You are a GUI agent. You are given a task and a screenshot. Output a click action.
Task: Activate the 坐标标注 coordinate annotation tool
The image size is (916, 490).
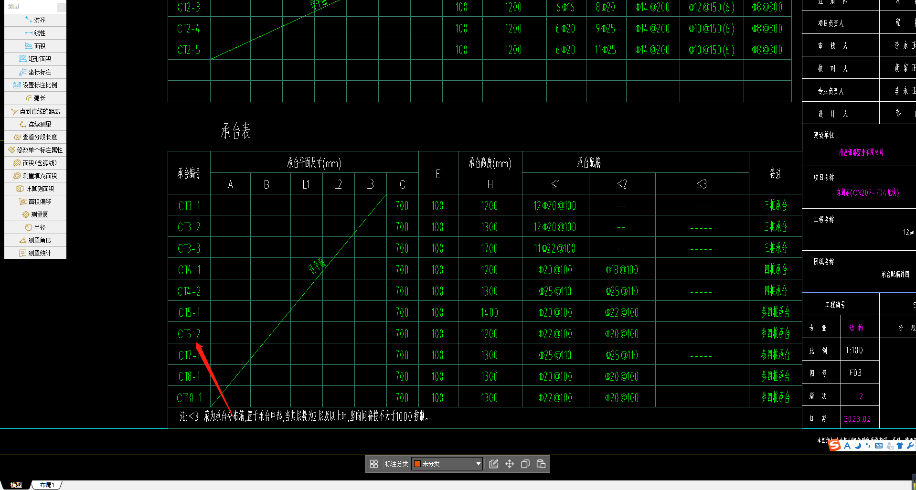pyautogui.click(x=35, y=72)
